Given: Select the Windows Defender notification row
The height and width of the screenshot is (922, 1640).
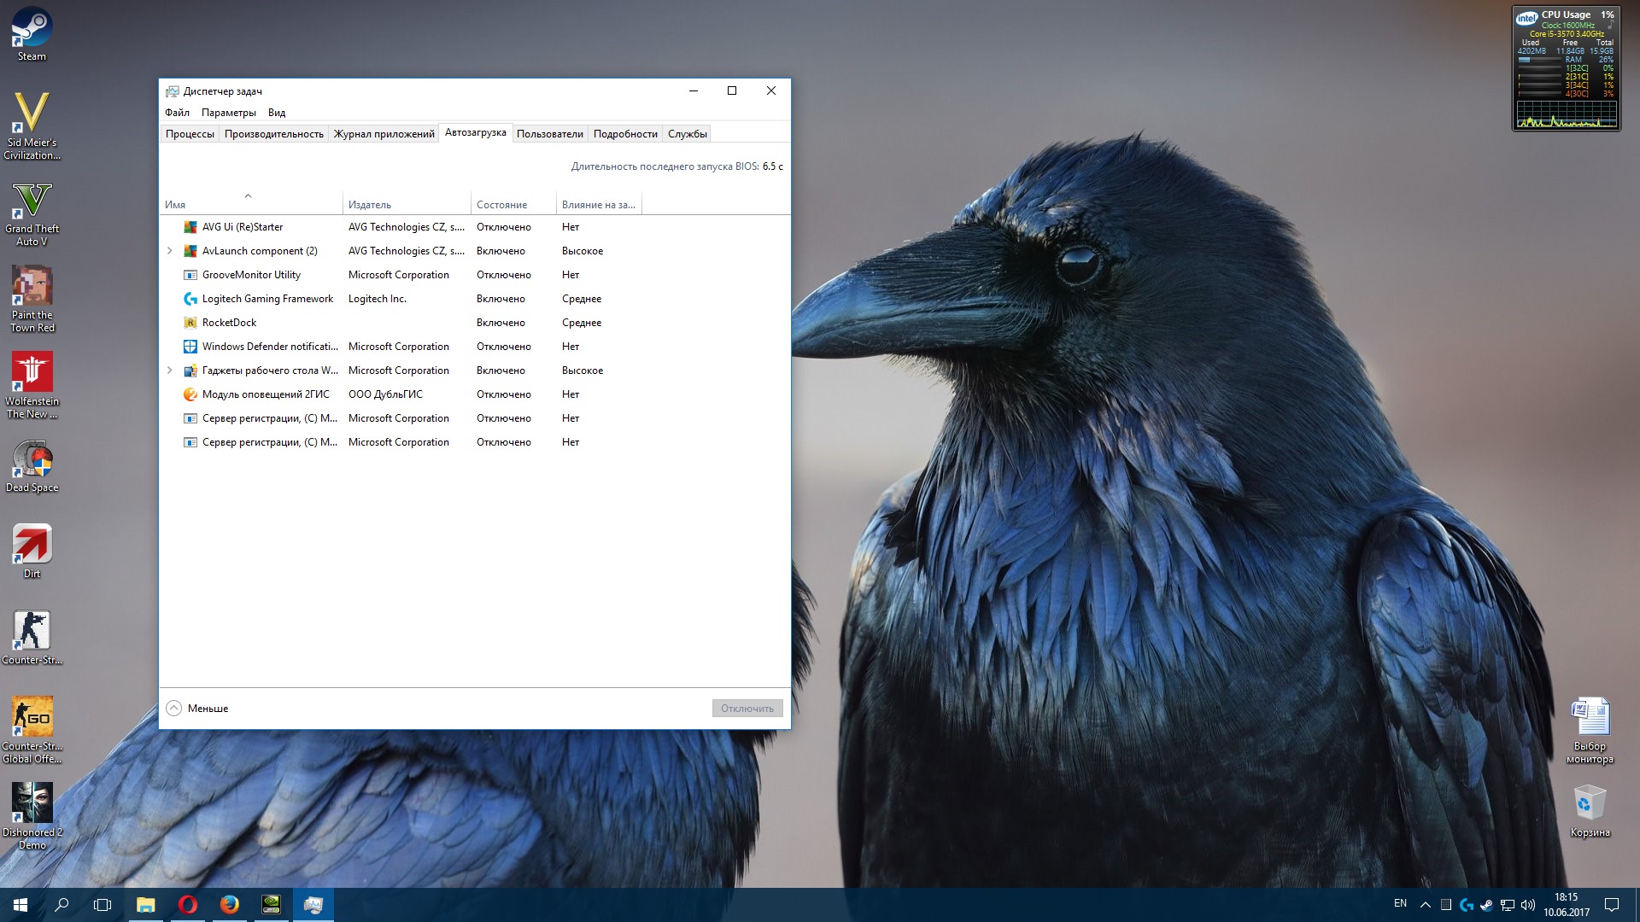Looking at the screenshot, I should tap(269, 347).
